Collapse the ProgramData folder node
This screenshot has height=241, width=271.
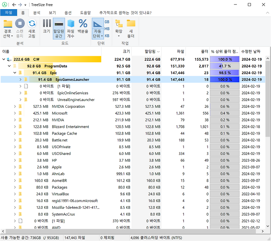click(9, 66)
